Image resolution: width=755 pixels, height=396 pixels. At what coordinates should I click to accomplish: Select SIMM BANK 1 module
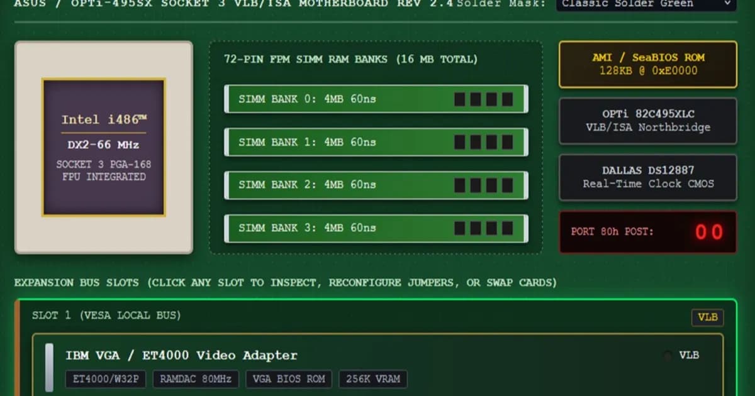click(376, 142)
